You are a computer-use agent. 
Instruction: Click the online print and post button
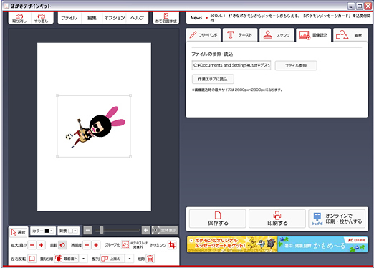(337, 219)
